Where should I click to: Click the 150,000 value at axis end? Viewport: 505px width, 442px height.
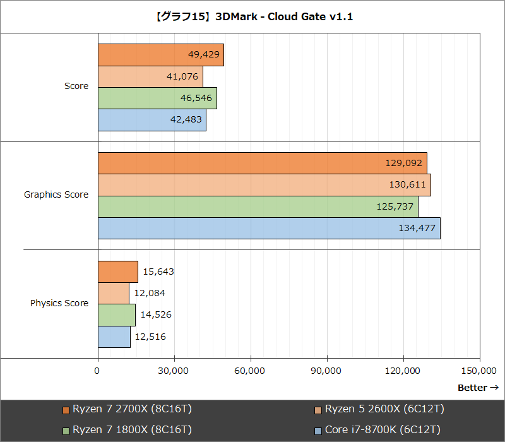(x=479, y=373)
